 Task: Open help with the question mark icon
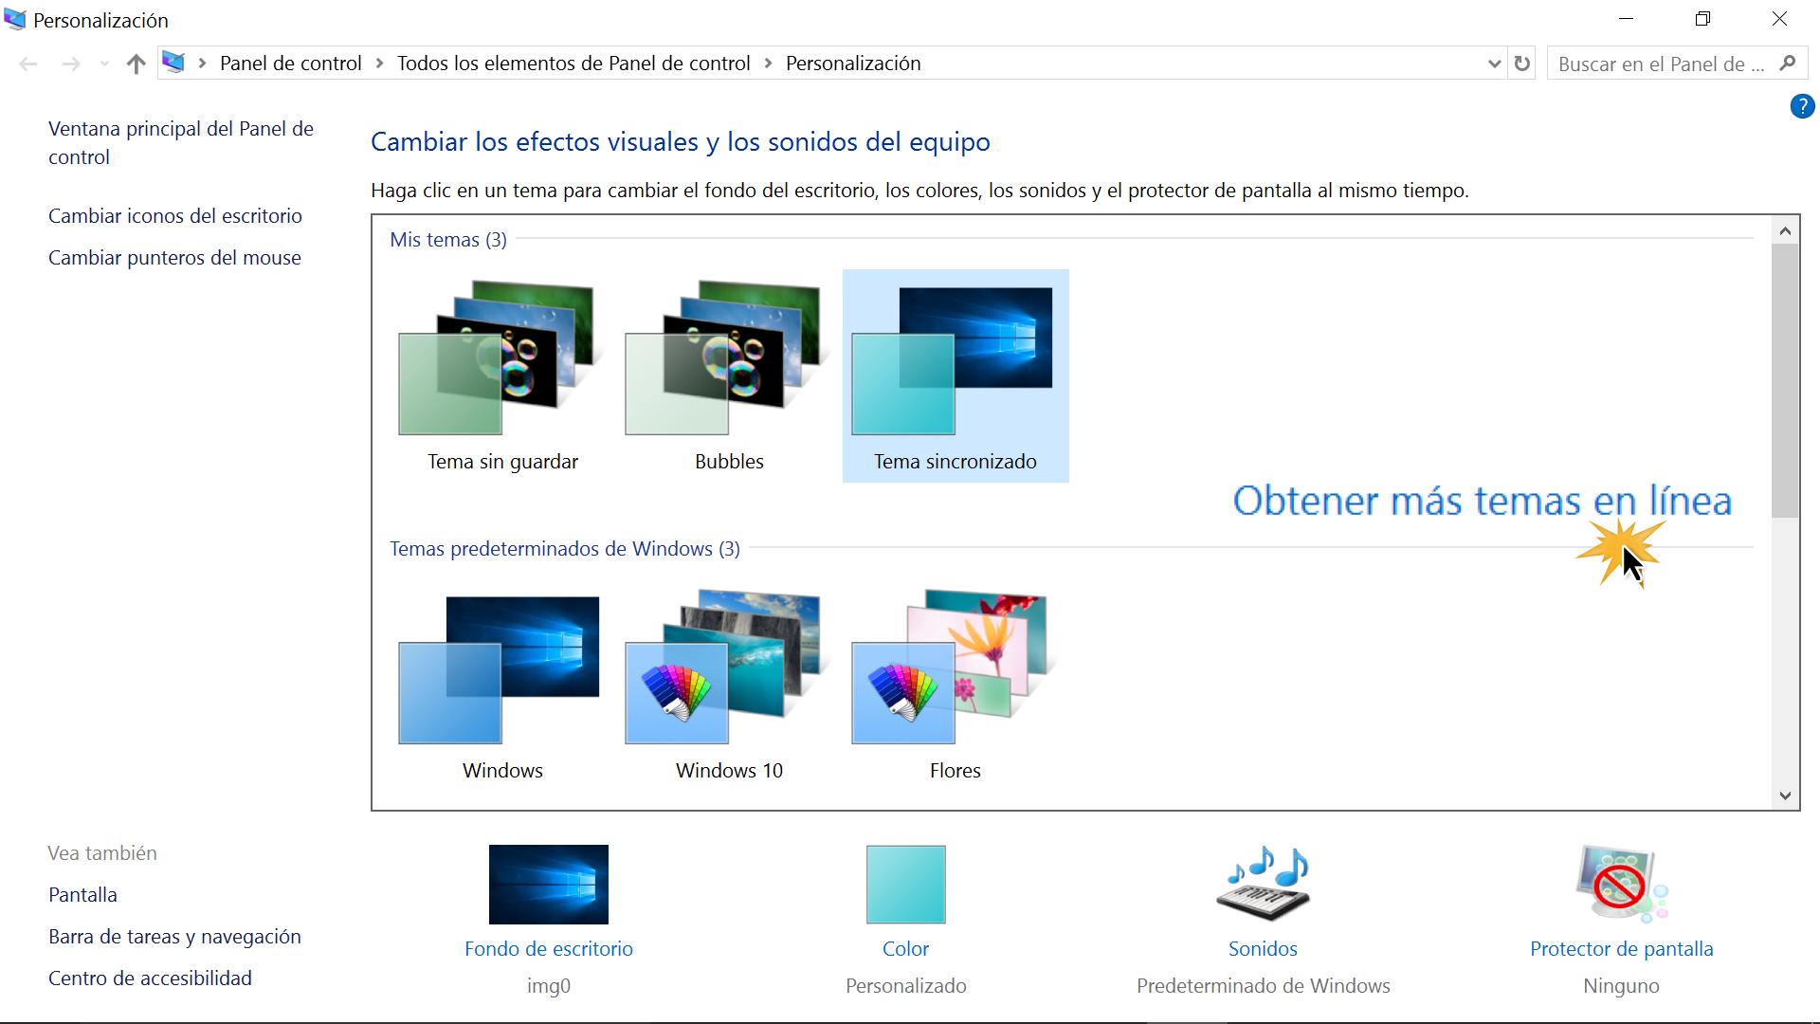coord(1802,106)
